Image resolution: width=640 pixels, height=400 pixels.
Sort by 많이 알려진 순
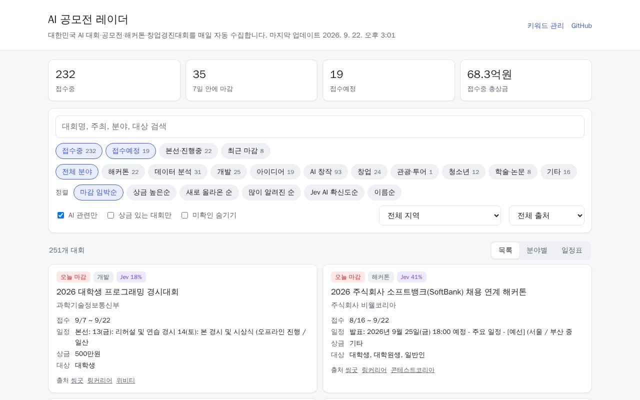271,192
